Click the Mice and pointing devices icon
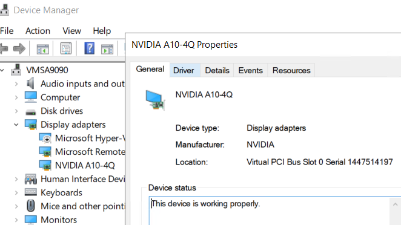The width and height of the screenshot is (401, 225). 31,206
